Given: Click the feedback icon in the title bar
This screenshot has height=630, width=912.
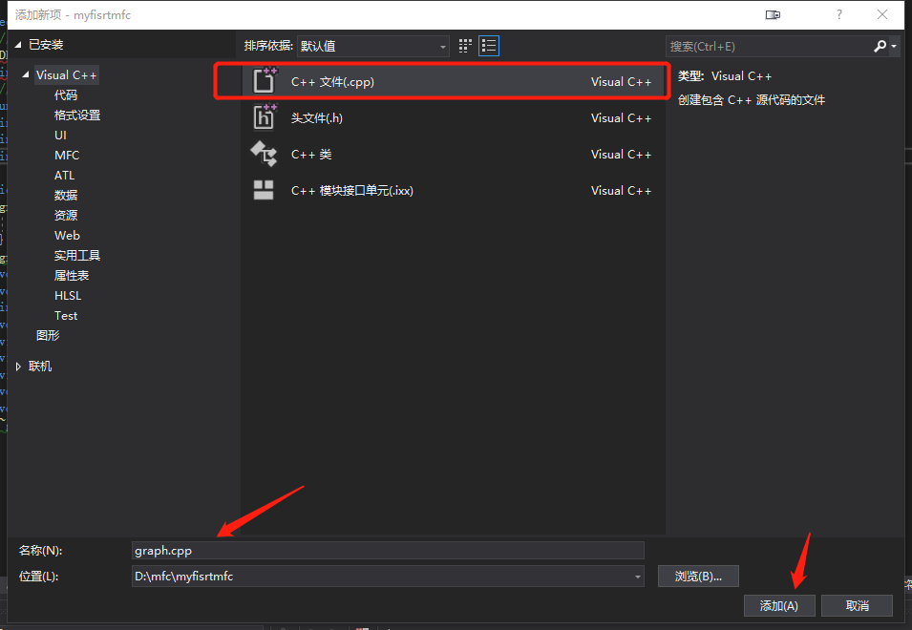Looking at the screenshot, I should tap(774, 14).
